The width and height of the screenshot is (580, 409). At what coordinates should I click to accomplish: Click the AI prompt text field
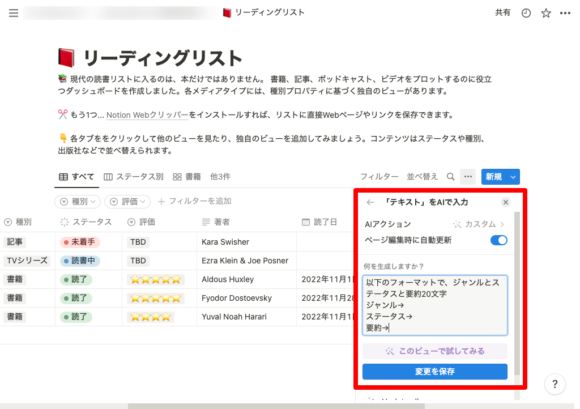(434, 305)
